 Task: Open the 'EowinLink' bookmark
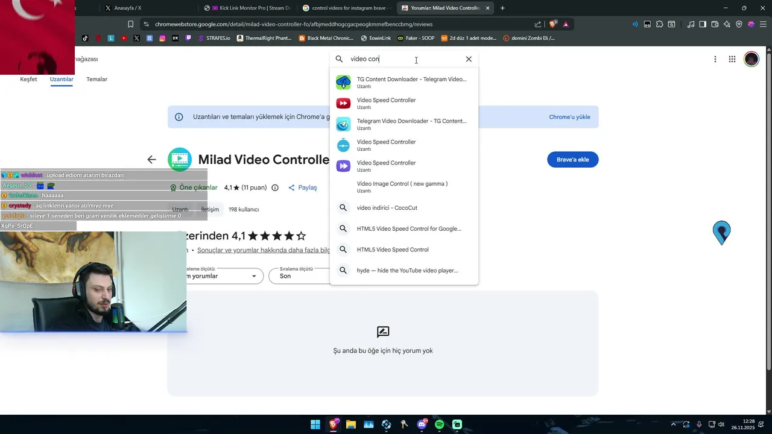click(x=376, y=38)
